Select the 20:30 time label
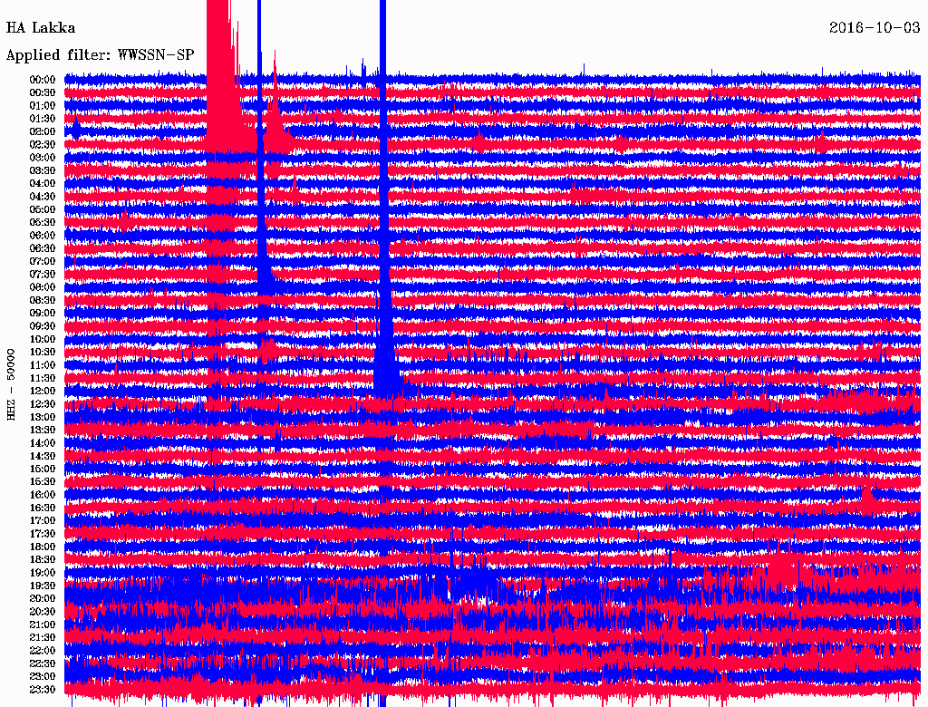The height and width of the screenshot is (707, 928). pyautogui.click(x=43, y=612)
